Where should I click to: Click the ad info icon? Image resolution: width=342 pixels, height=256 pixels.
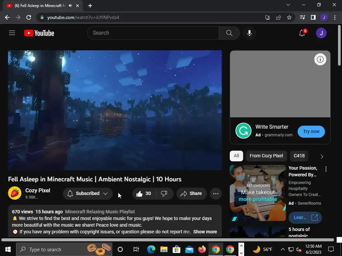pos(320,59)
